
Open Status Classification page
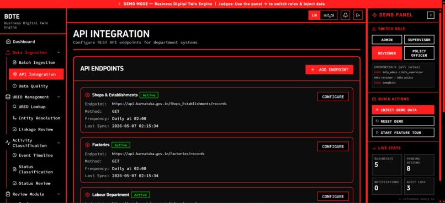point(36,169)
